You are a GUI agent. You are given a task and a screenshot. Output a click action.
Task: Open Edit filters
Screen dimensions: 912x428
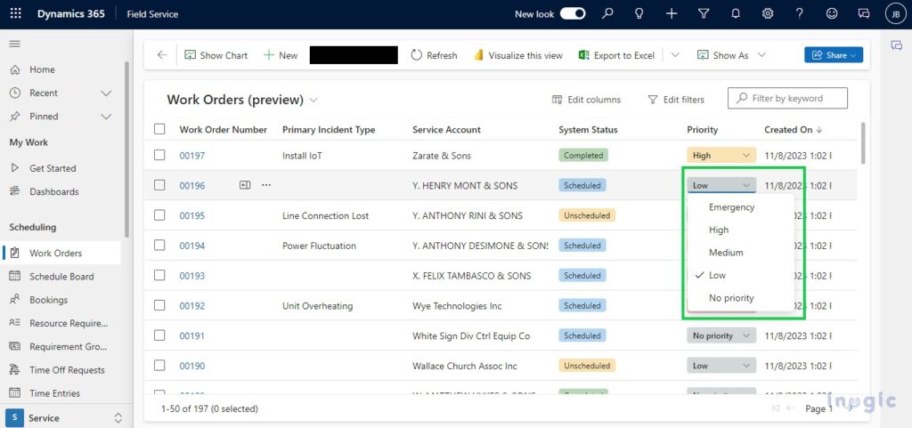(676, 100)
